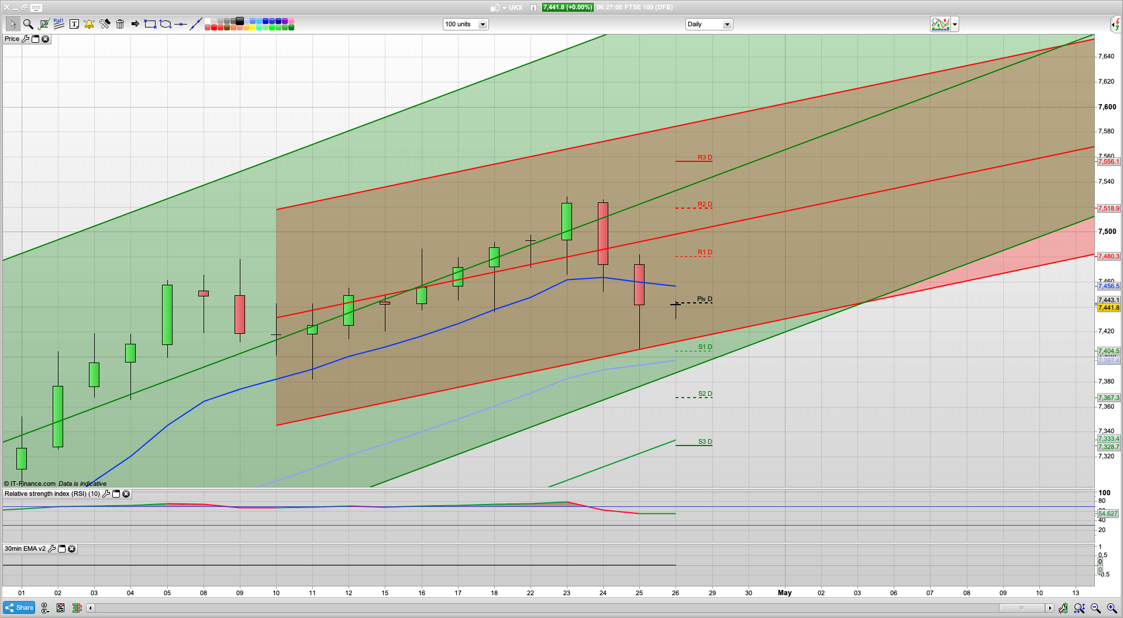Click the S2 D pivot label
1123x618 pixels.
(705, 393)
